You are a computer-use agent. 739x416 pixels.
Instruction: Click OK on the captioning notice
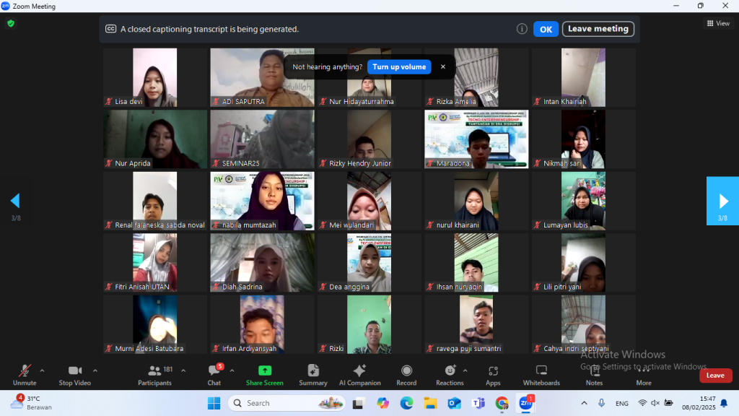546,29
